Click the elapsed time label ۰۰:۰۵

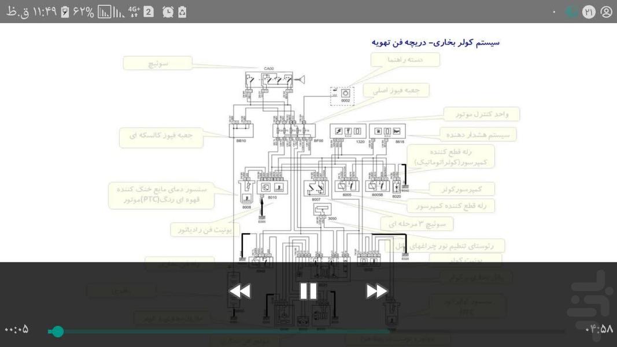tap(17, 330)
